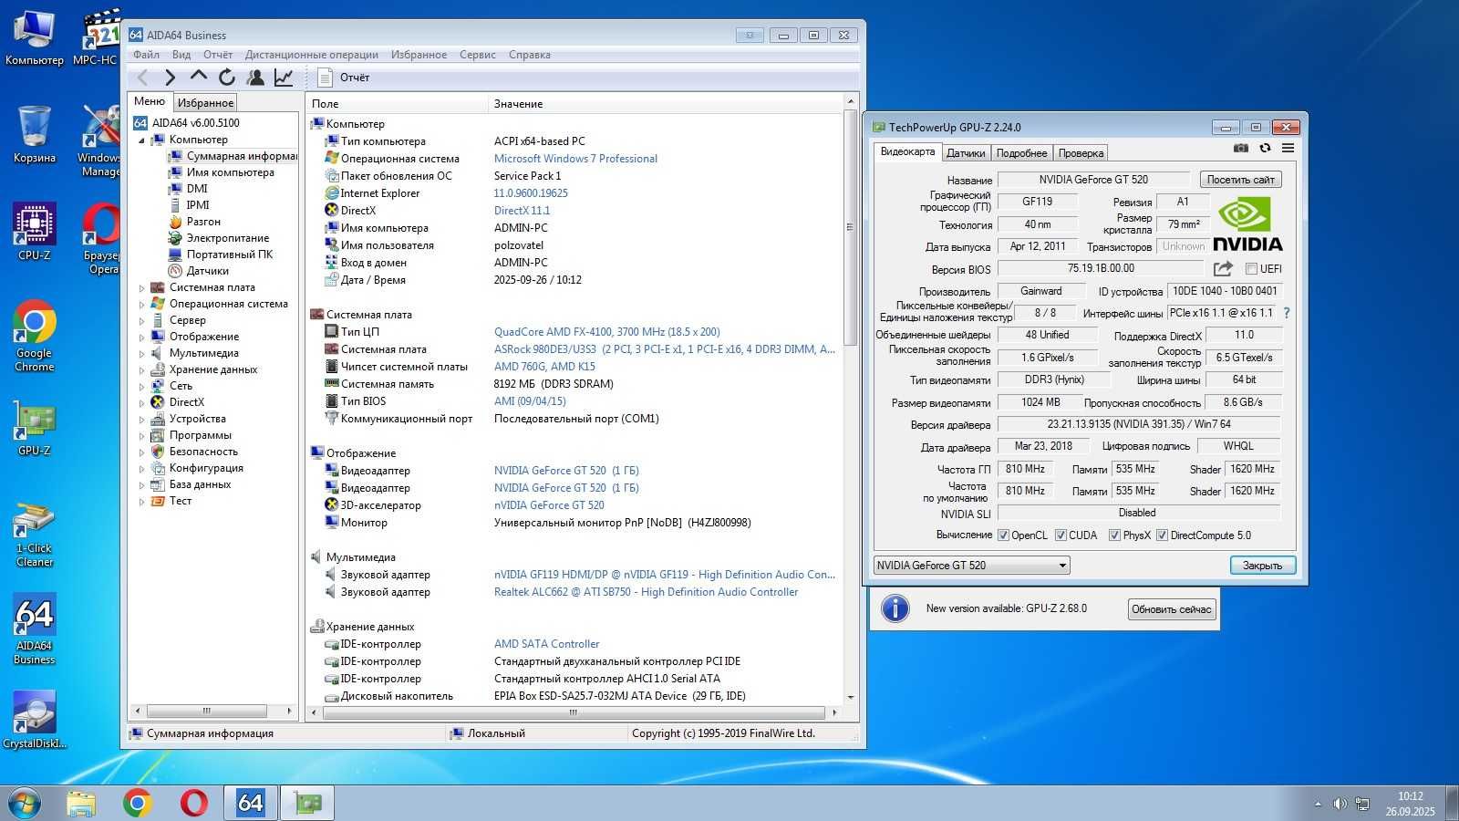Click the volume speaker tray icon
Image resolution: width=1459 pixels, height=821 pixels.
1340,804
